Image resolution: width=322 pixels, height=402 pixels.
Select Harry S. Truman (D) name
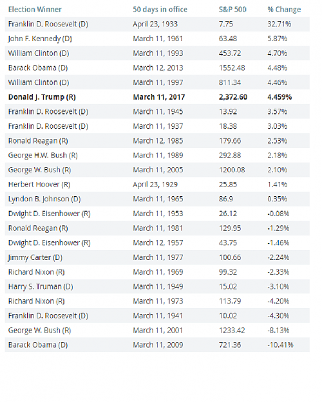pos(41,286)
